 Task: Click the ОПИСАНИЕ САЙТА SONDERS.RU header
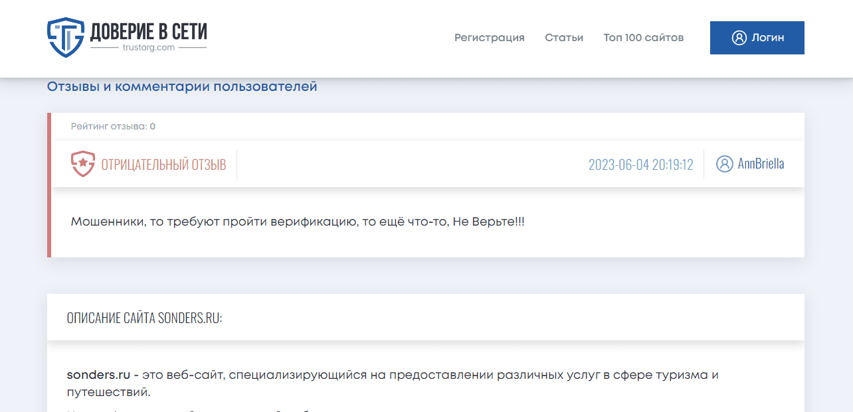[144, 318]
